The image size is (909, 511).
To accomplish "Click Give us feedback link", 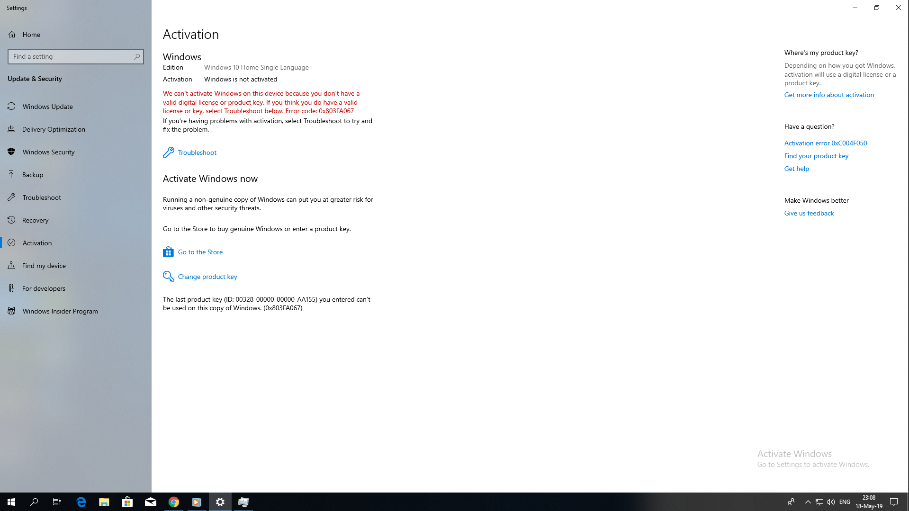I will tap(809, 213).
